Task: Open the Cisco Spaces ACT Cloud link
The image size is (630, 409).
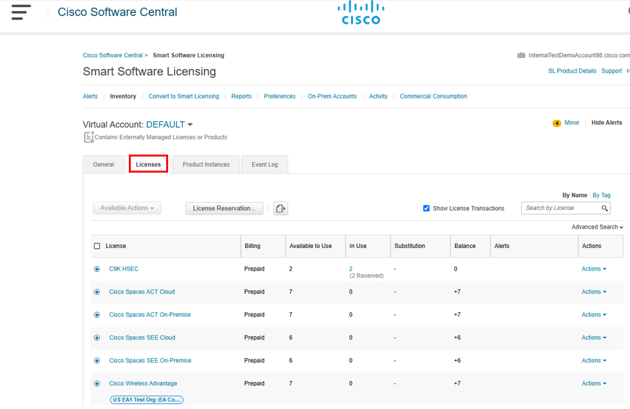Action: [x=142, y=292]
